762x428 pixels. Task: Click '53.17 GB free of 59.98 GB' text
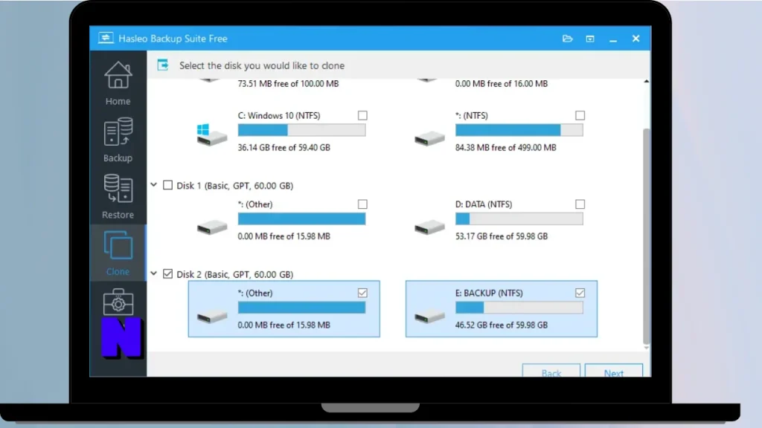point(502,236)
